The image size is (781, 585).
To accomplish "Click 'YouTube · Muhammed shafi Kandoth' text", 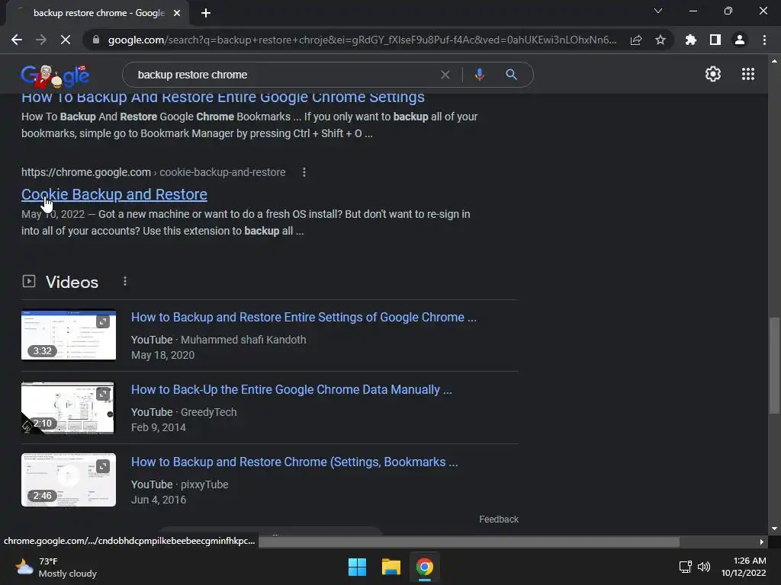I will pyautogui.click(x=219, y=340).
